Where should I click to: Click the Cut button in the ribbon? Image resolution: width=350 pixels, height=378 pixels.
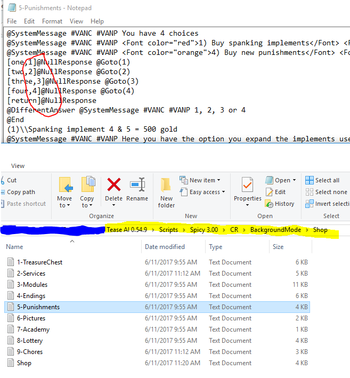[9, 180]
